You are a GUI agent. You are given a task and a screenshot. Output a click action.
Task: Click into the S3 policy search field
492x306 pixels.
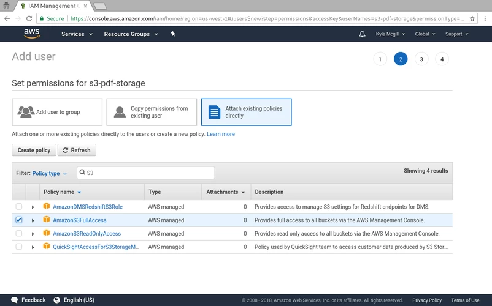click(x=146, y=173)
